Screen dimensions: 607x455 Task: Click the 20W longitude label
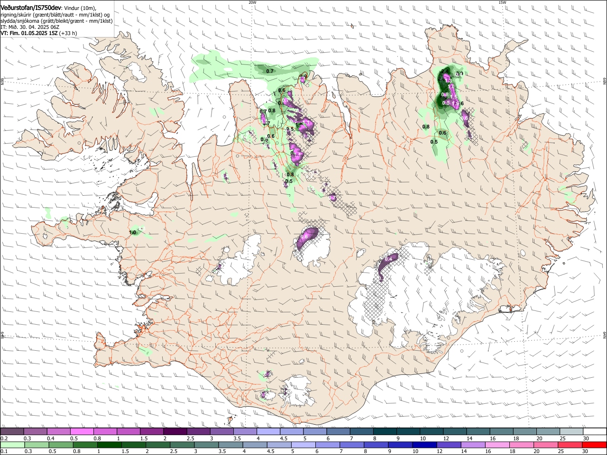point(252,2)
